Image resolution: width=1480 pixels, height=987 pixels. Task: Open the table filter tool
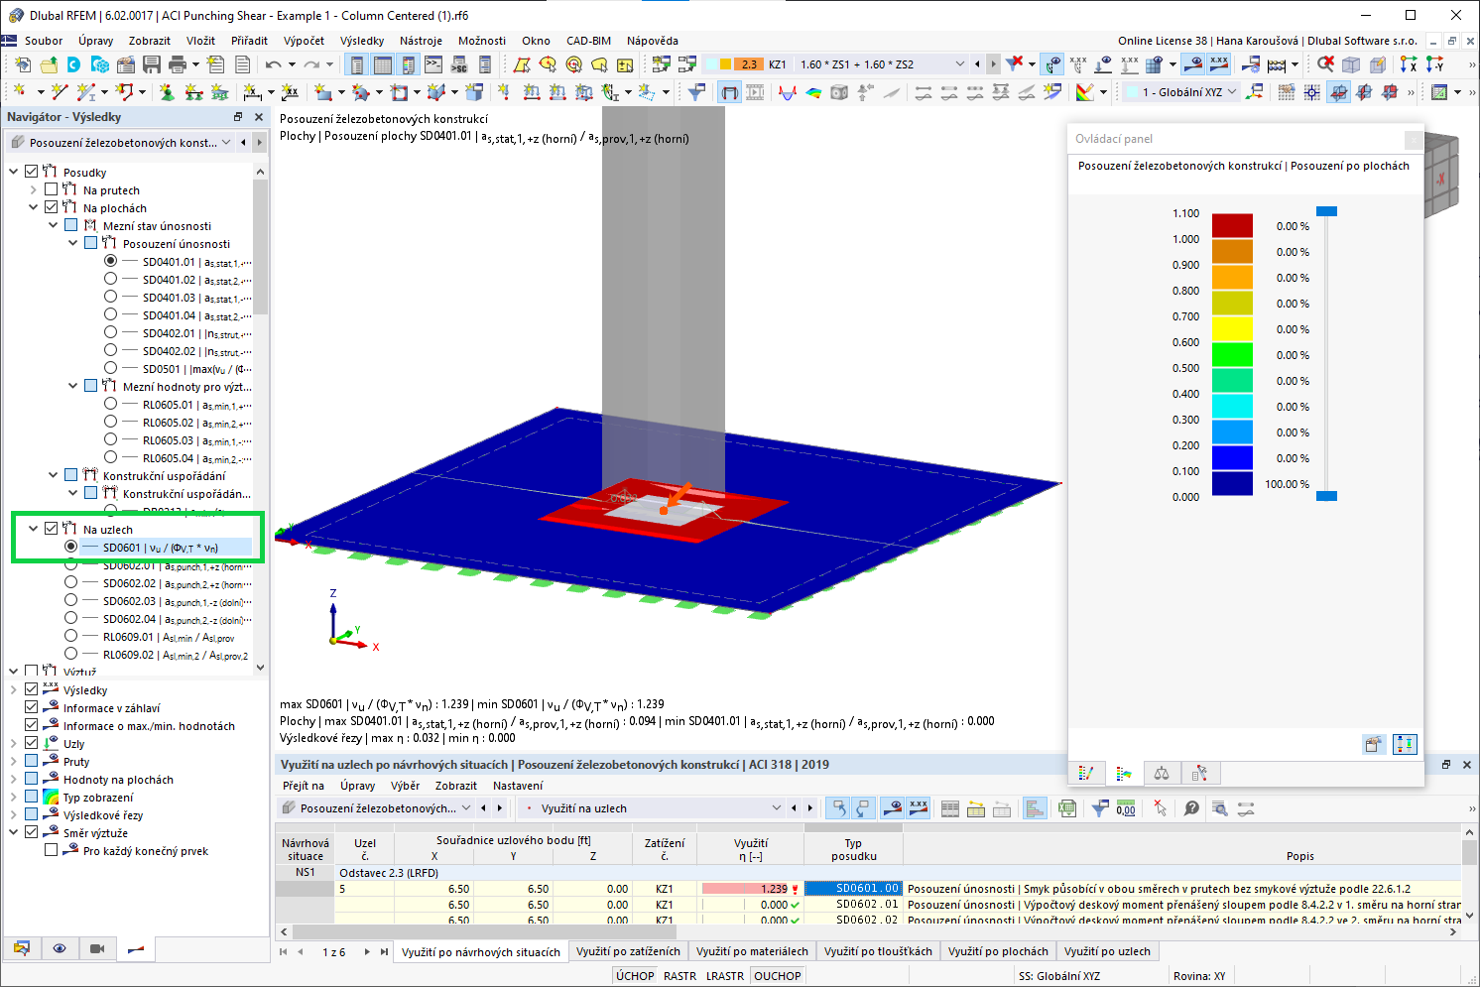click(x=1100, y=808)
